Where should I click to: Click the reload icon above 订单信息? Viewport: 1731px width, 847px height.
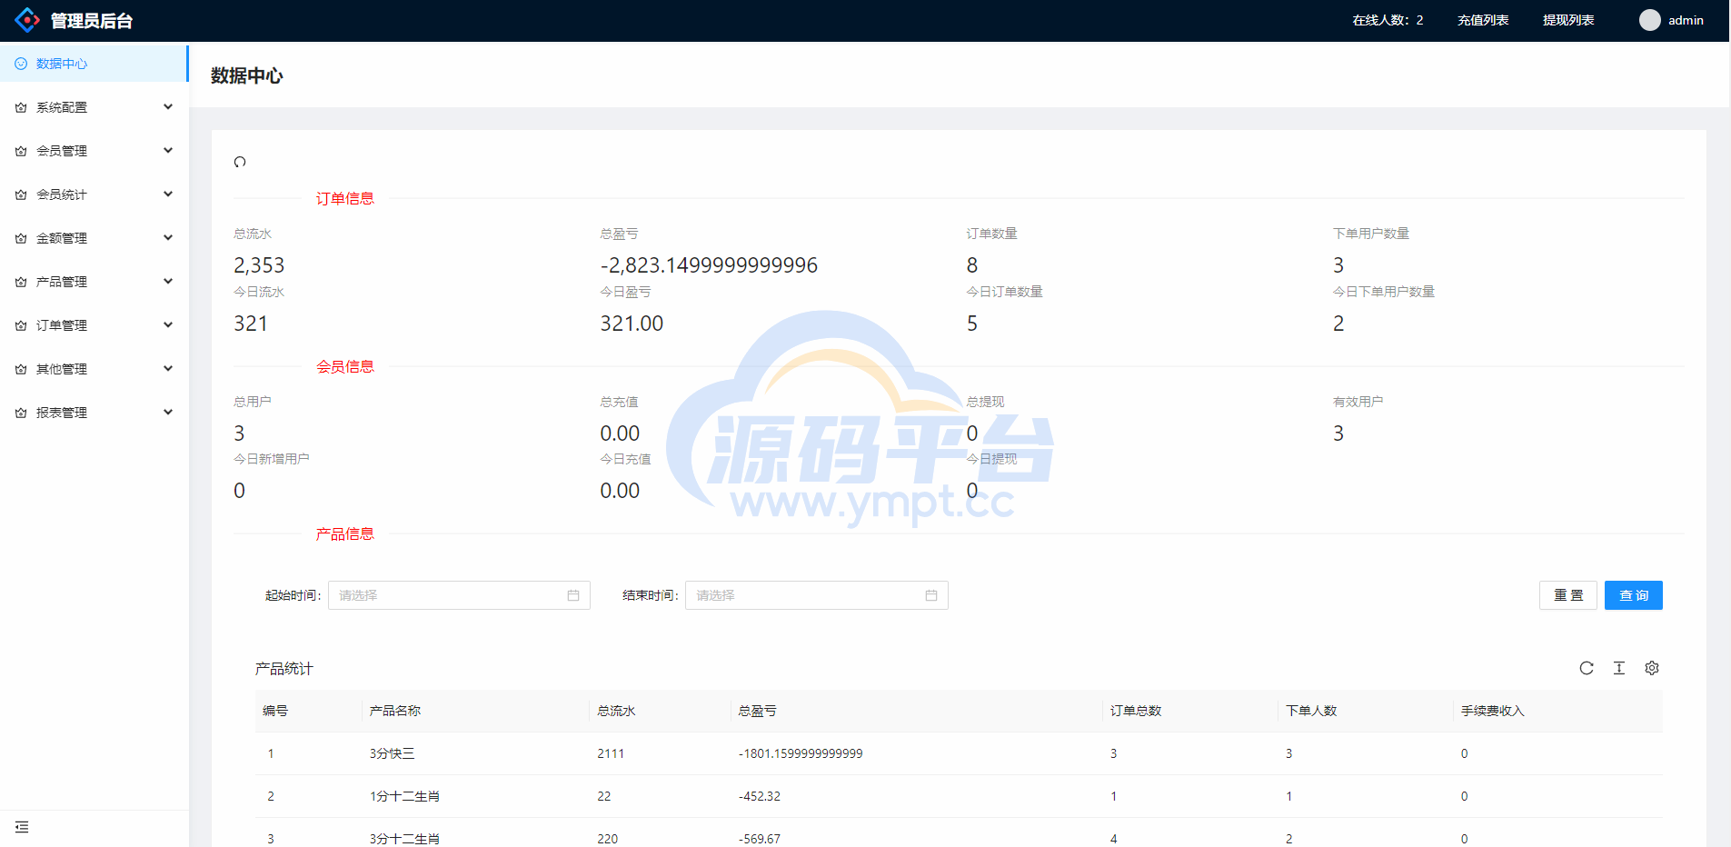click(240, 162)
